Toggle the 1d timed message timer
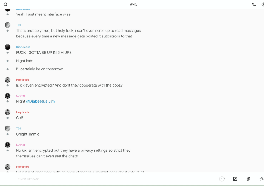 (x=222, y=179)
